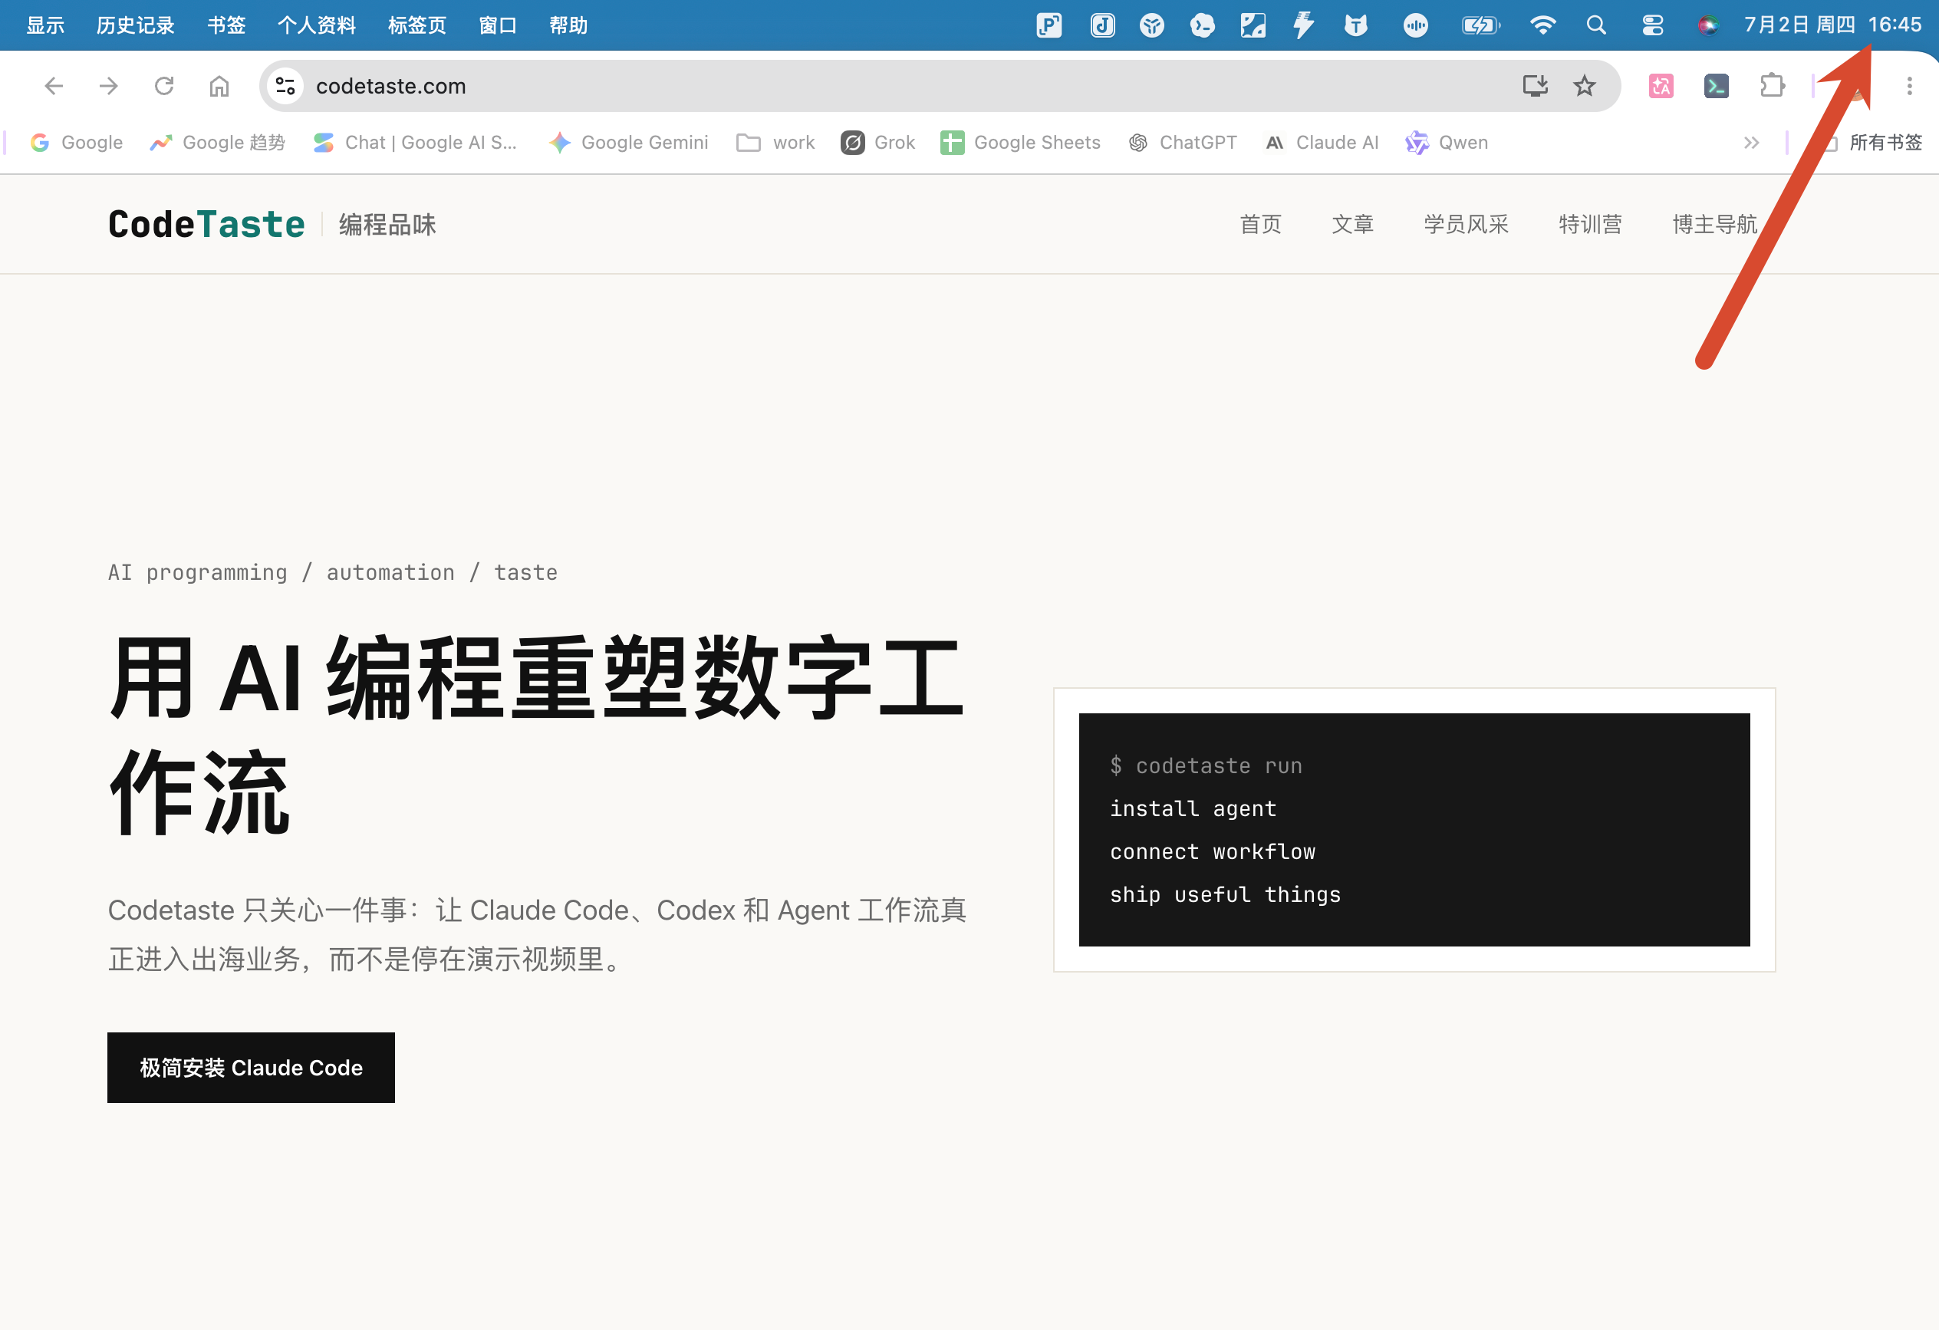Open the 标签页 menu
This screenshot has height=1330, width=1939.
click(x=417, y=25)
